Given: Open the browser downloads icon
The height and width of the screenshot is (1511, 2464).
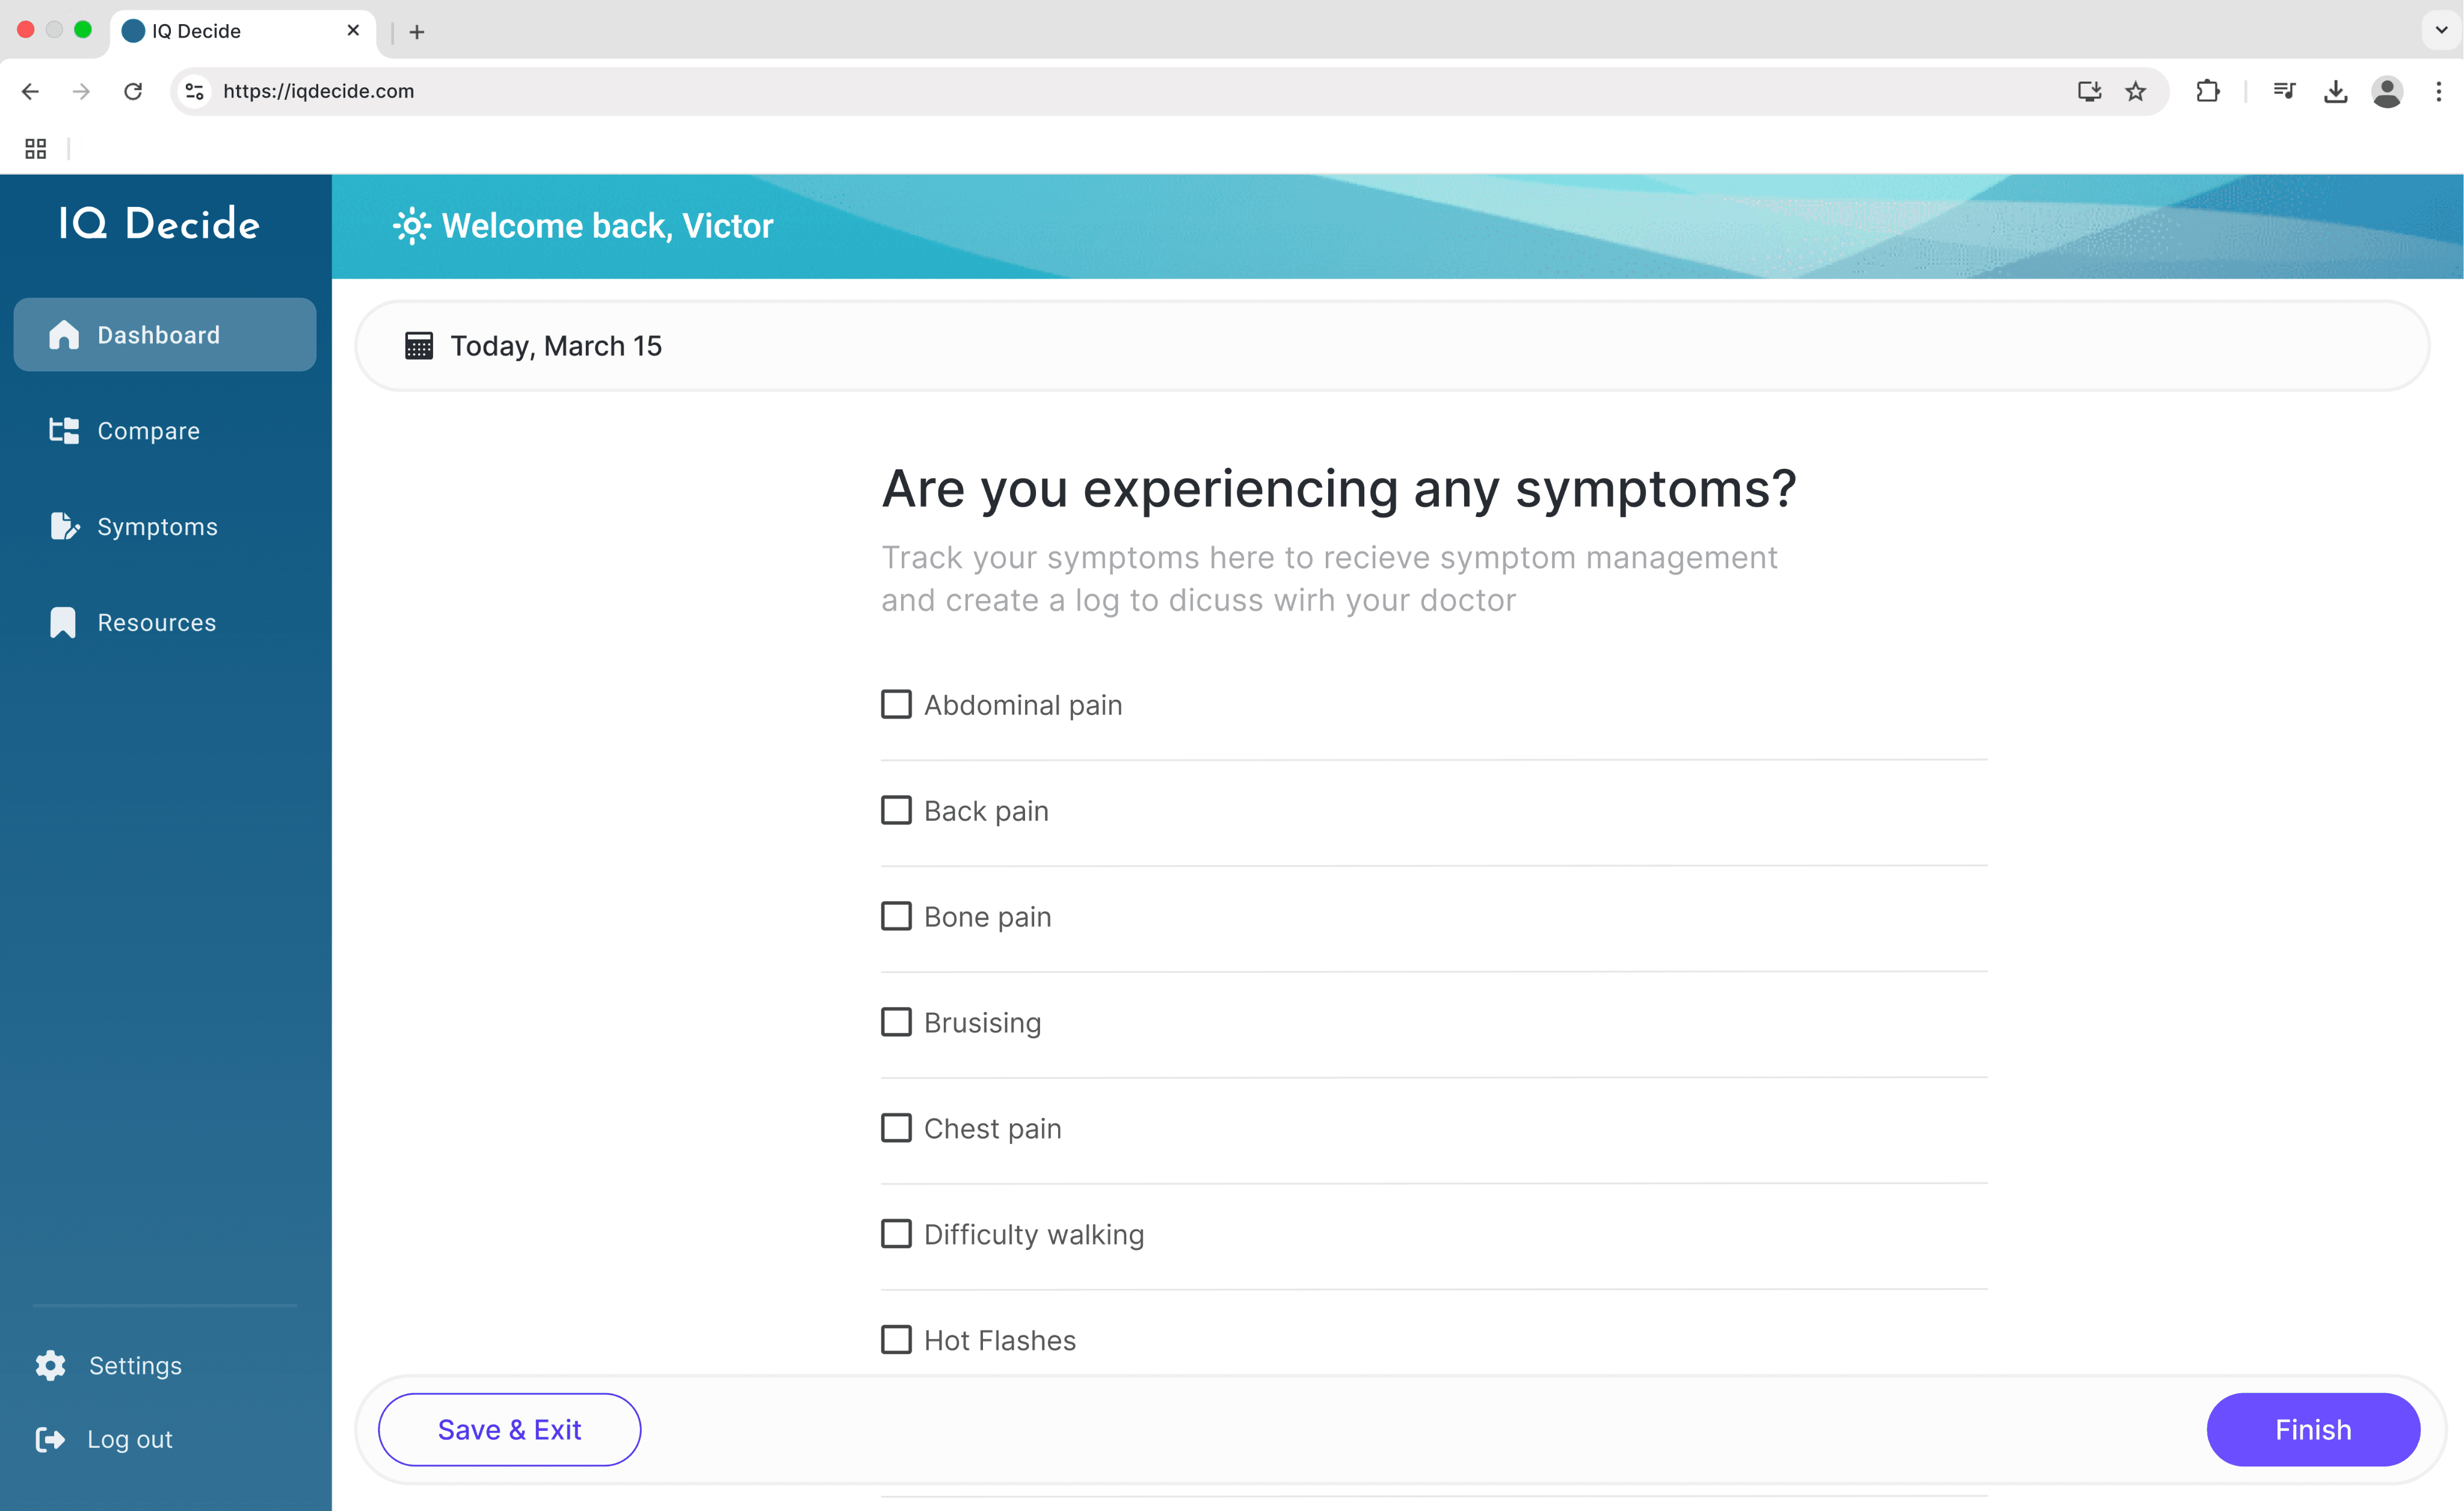Looking at the screenshot, I should 2335,92.
